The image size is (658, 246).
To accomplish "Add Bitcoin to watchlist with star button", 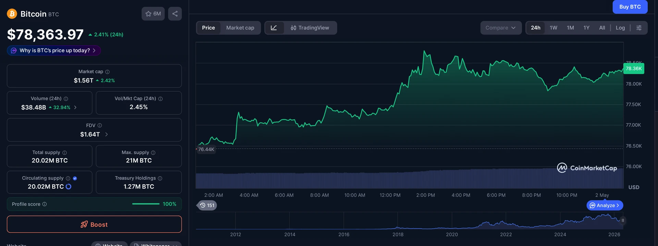I will point(153,14).
